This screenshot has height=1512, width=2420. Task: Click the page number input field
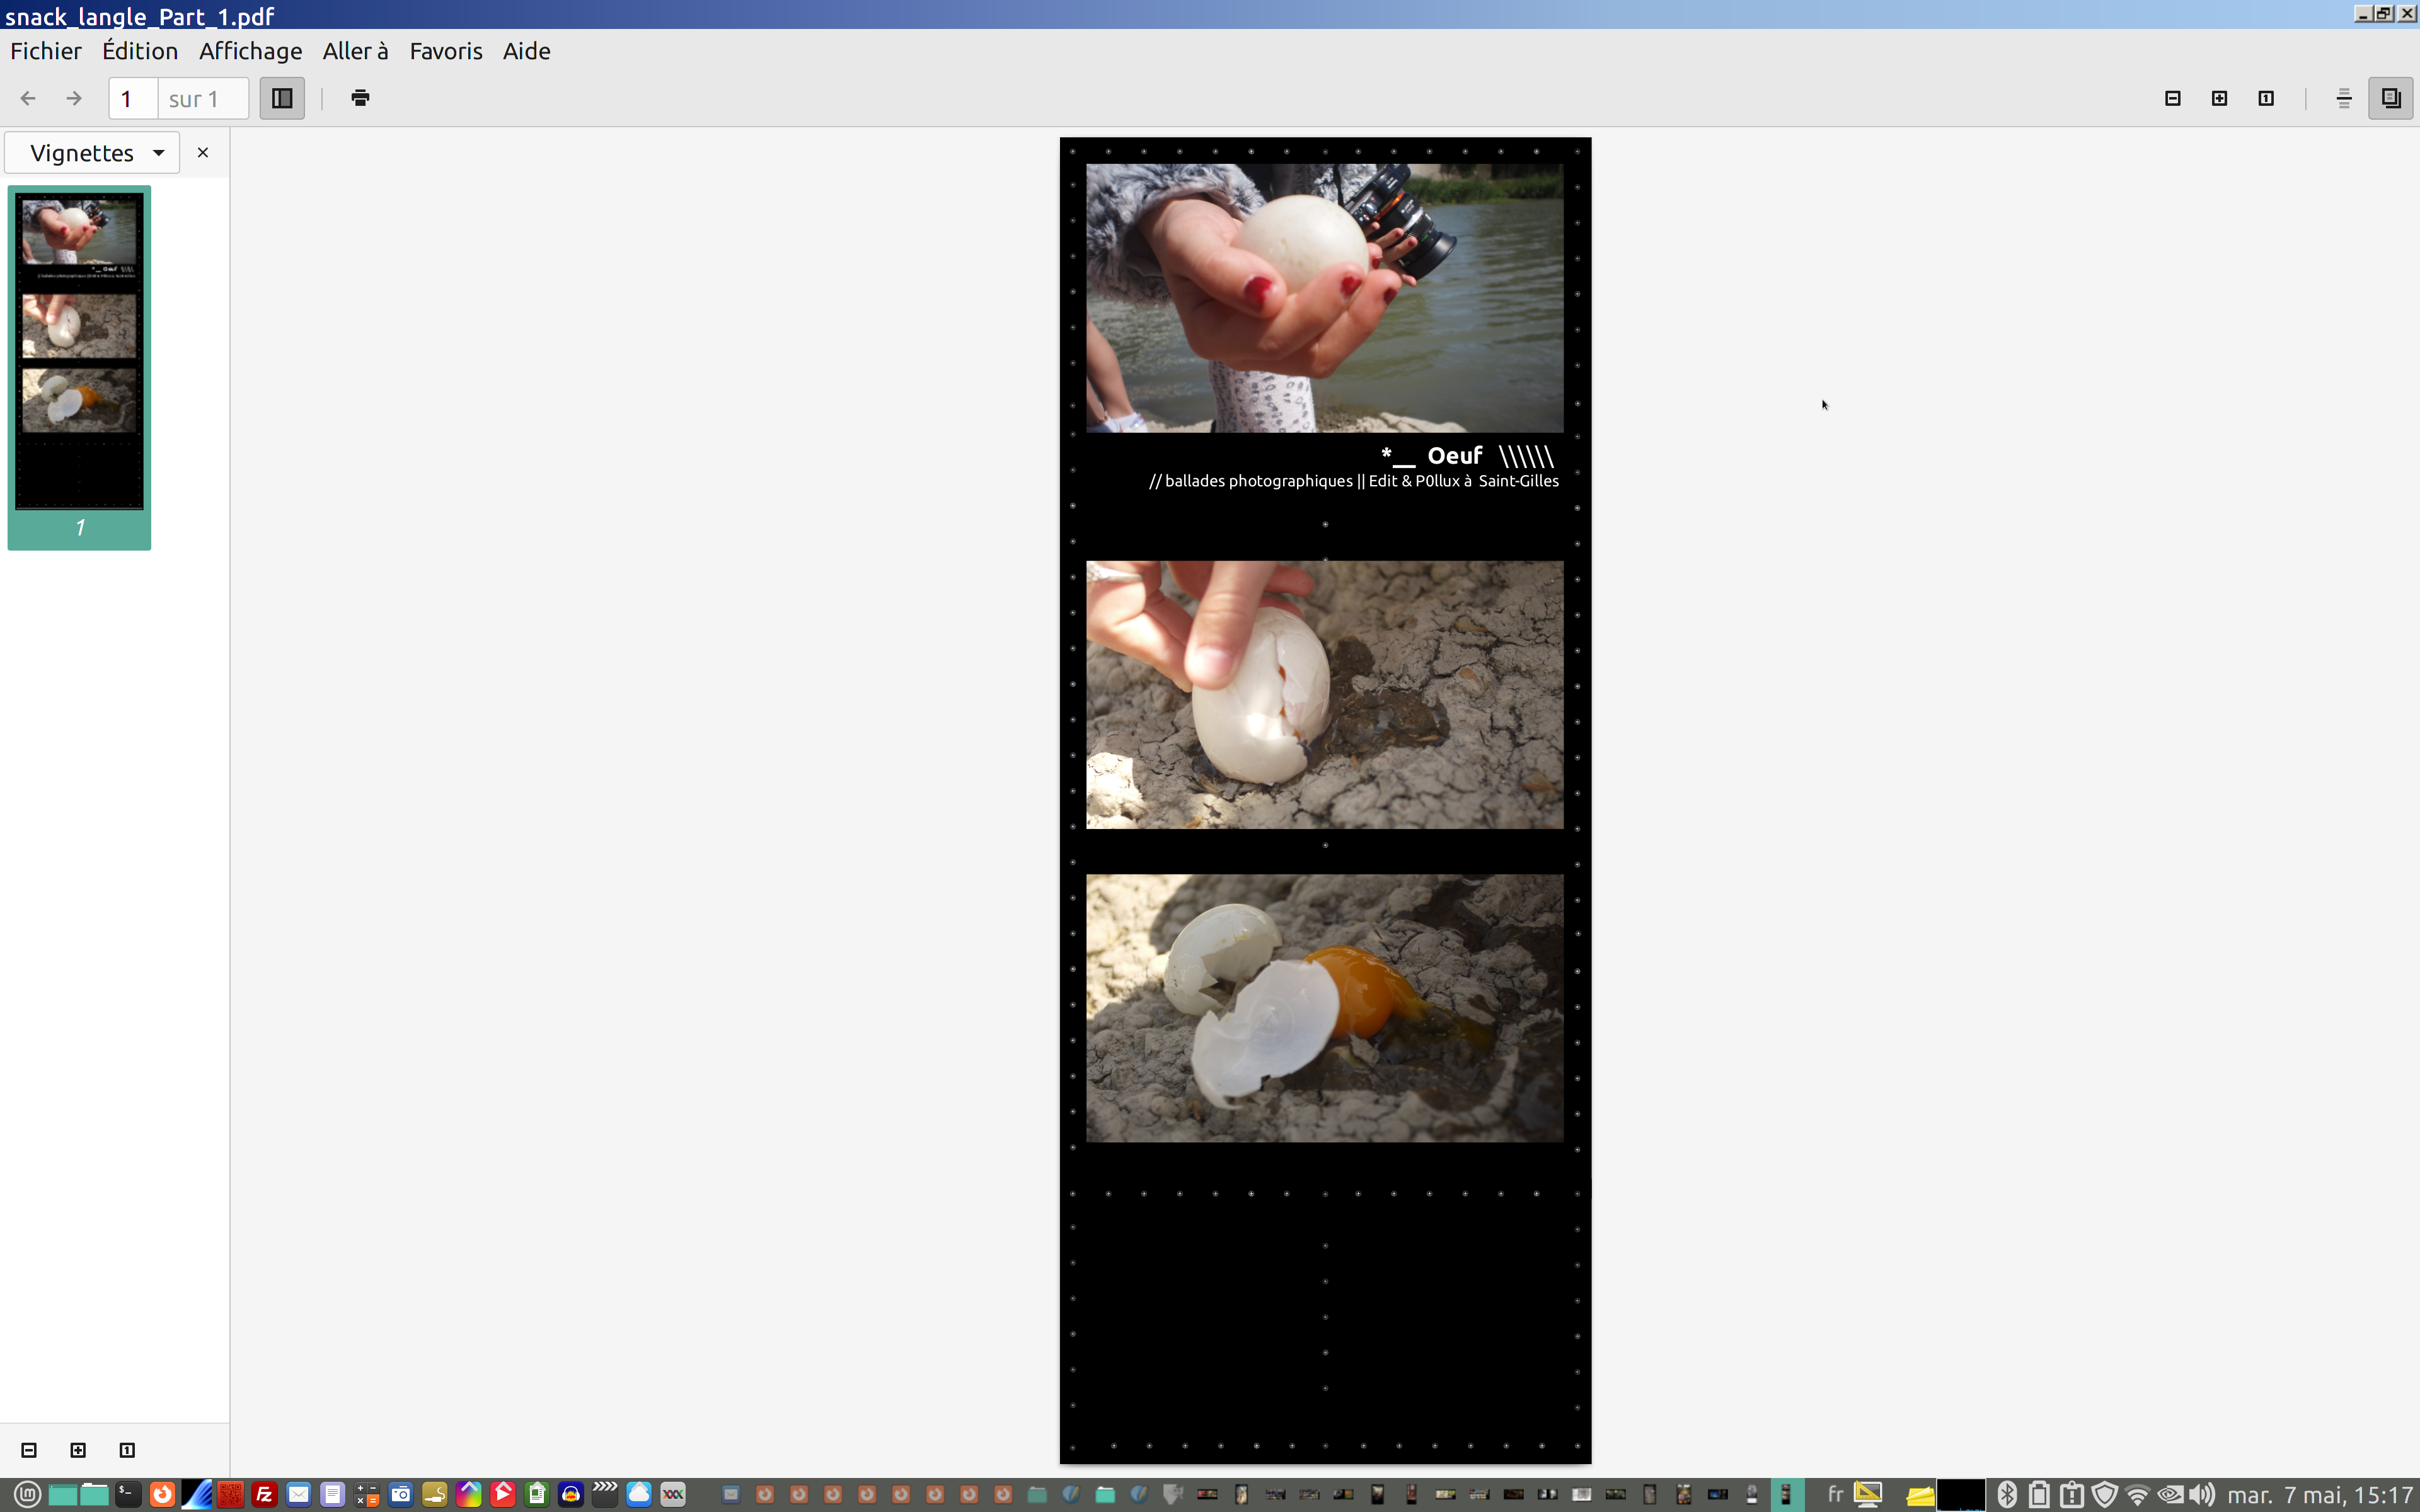coord(132,98)
